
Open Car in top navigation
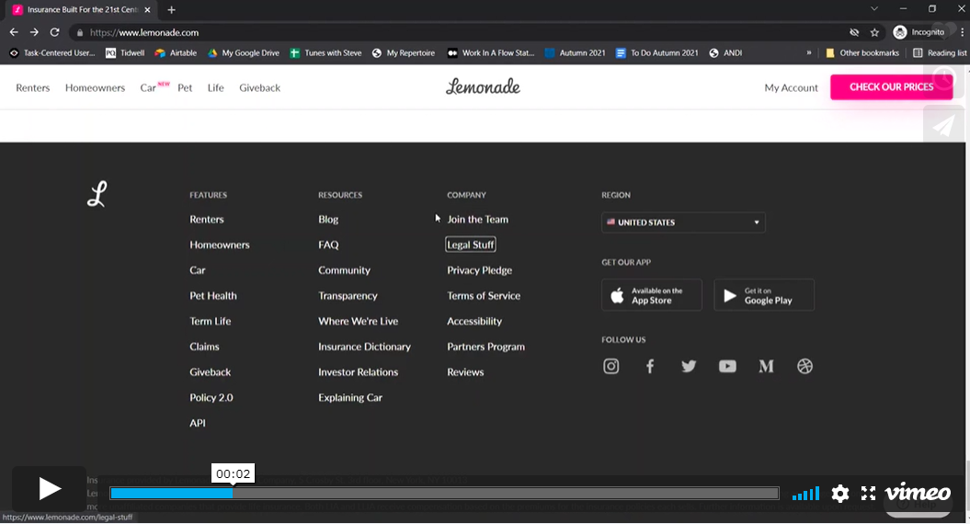click(148, 88)
